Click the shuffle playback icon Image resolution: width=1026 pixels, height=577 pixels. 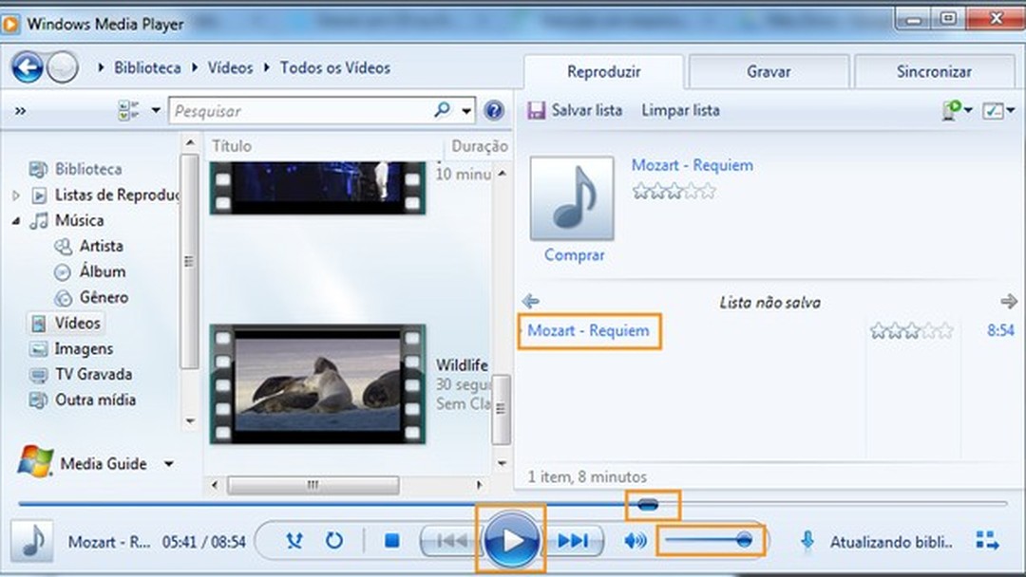tap(294, 539)
